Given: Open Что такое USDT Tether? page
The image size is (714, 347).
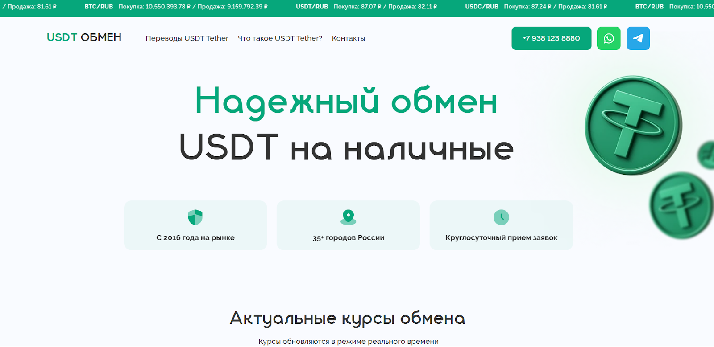Looking at the screenshot, I should (280, 38).
